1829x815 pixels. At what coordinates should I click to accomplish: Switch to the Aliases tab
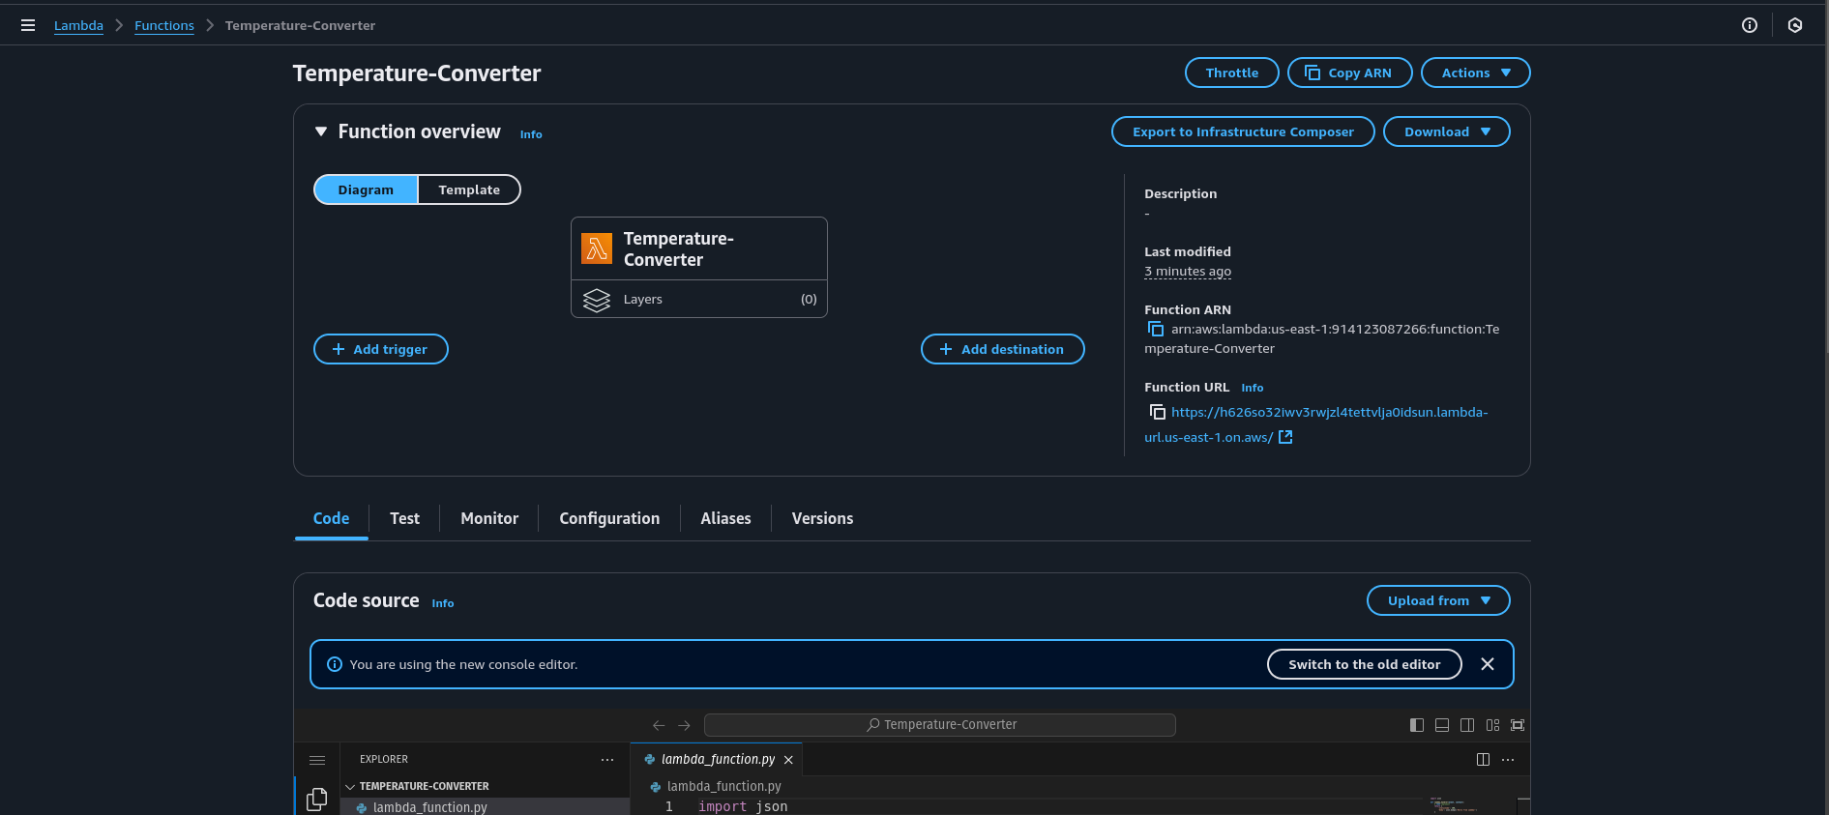coord(725,519)
